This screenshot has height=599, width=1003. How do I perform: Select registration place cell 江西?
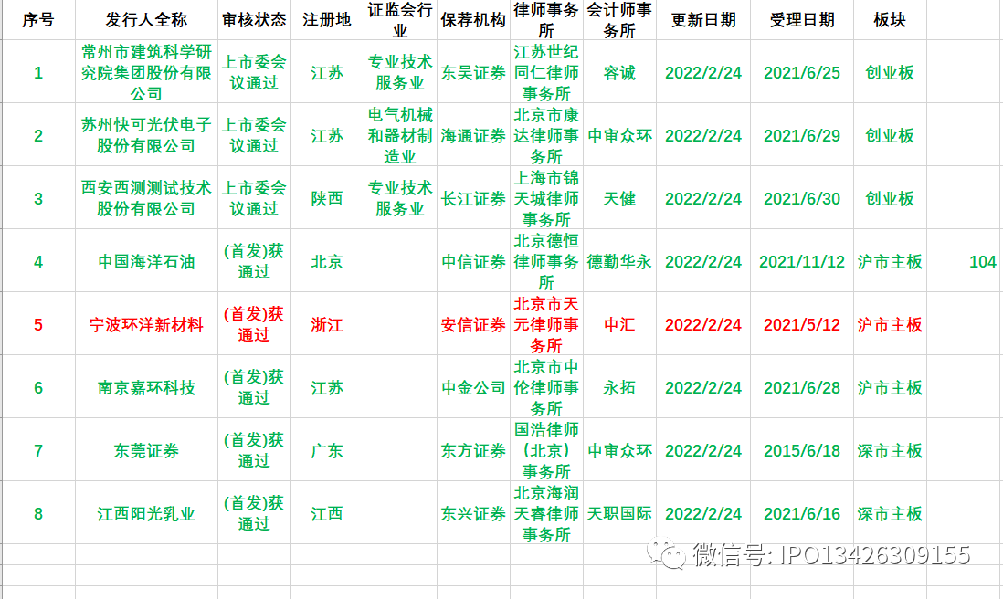(x=327, y=512)
